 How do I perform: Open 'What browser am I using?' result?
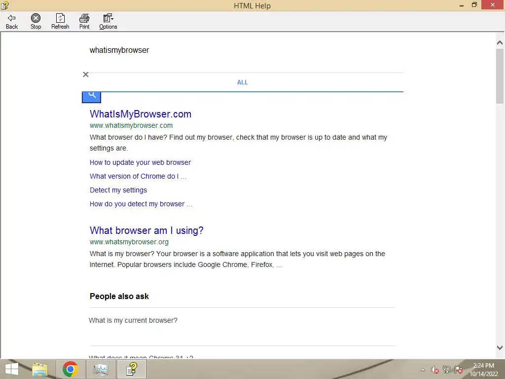[146, 230]
